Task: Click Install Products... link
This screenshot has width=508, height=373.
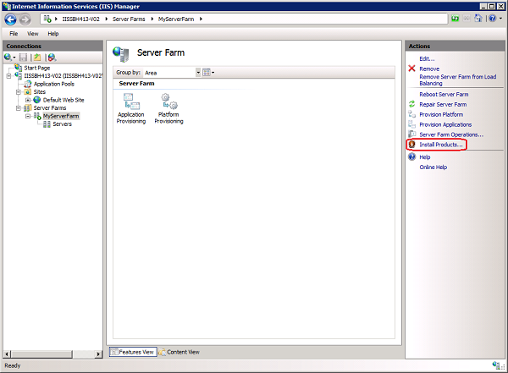Action: (x=441, y=145)
